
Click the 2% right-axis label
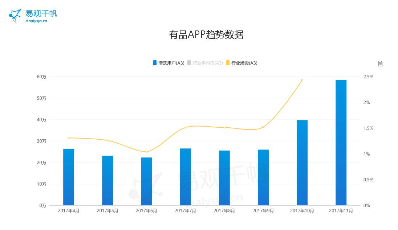point(366,102)
